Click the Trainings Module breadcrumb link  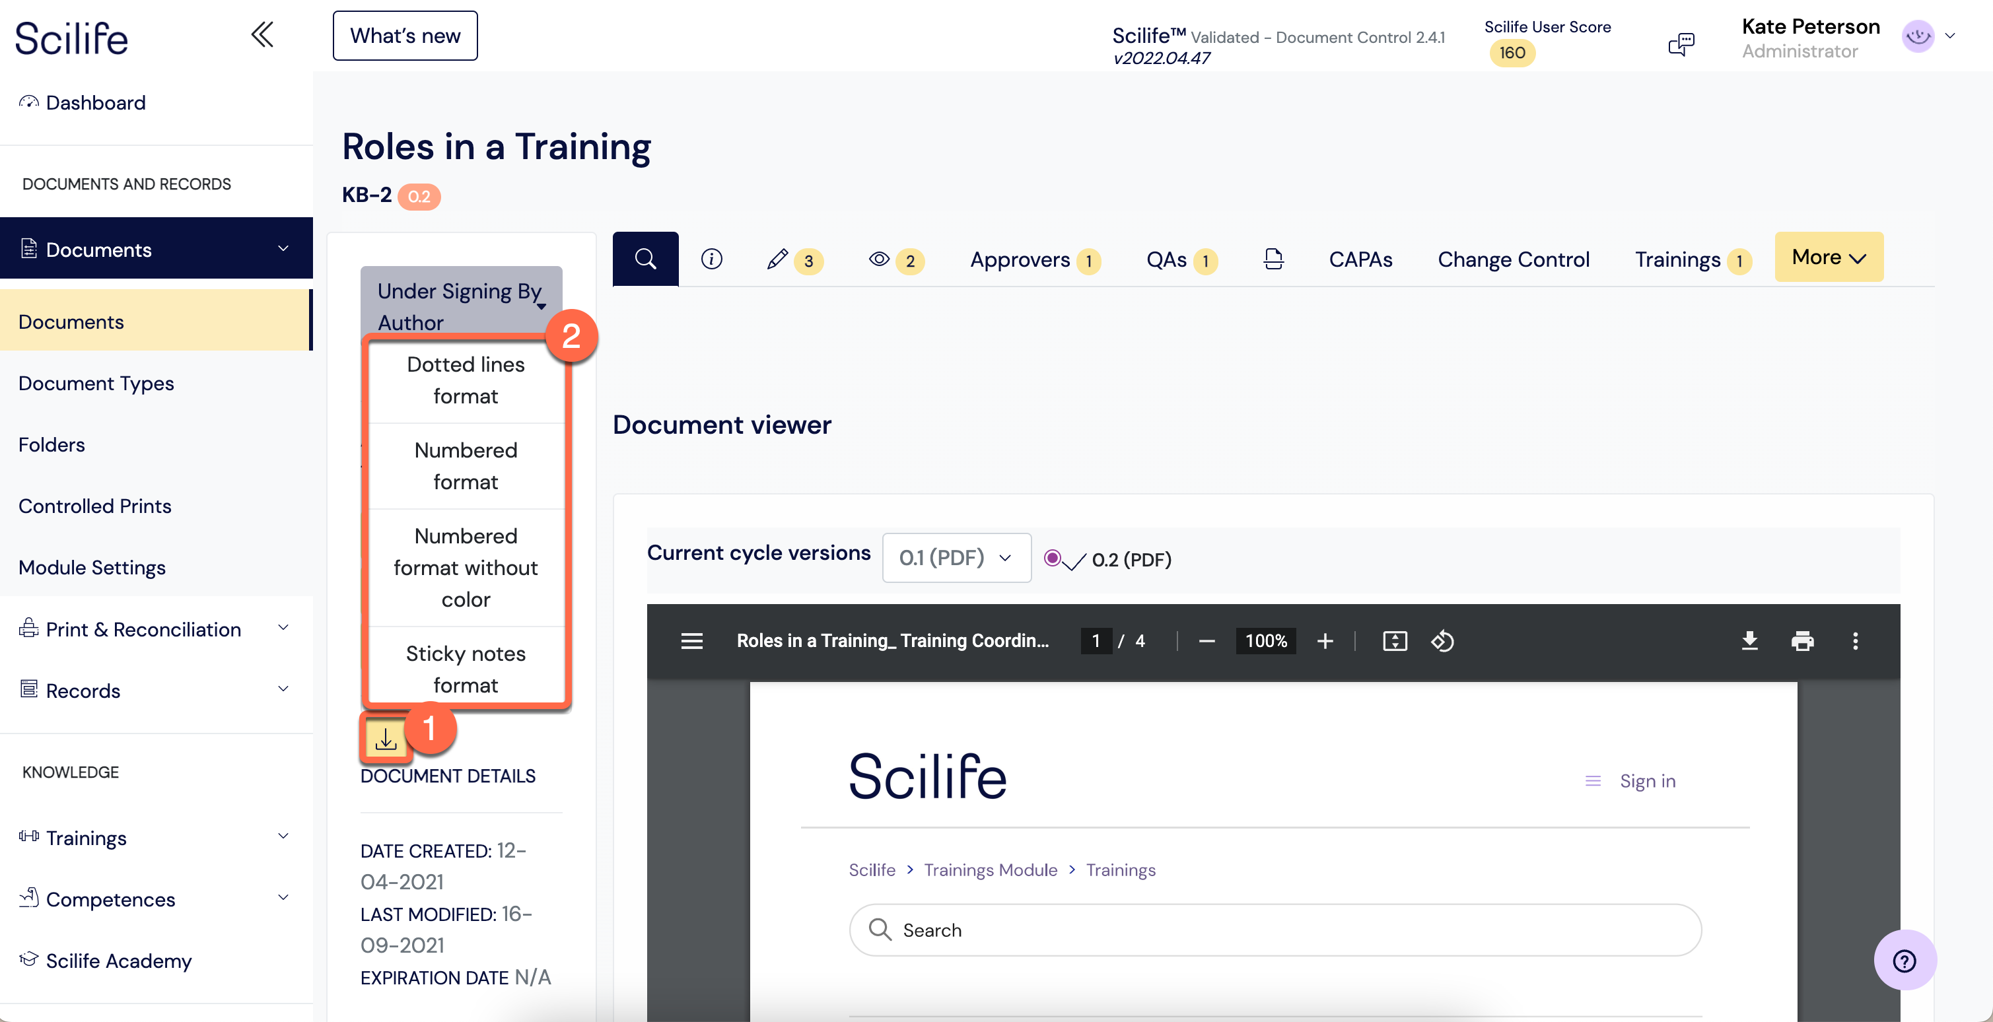click(991, 869)
